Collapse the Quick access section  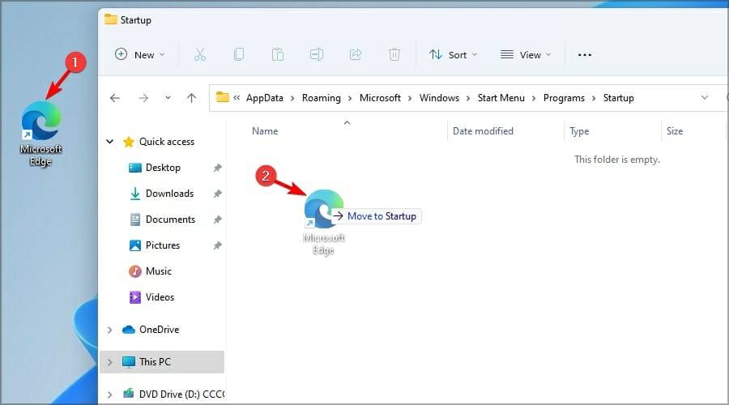[x=110, y=142]
